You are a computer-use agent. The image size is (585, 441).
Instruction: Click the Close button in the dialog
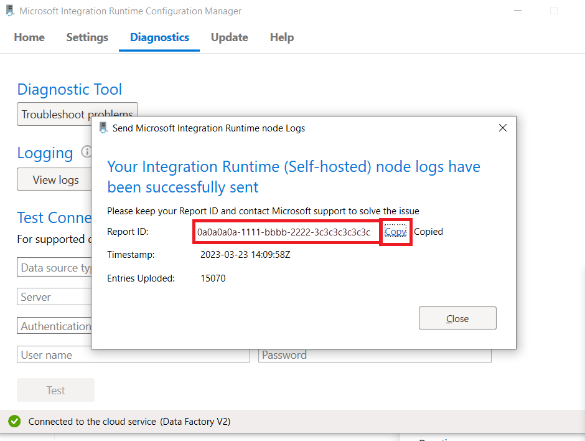coord(457,318)
